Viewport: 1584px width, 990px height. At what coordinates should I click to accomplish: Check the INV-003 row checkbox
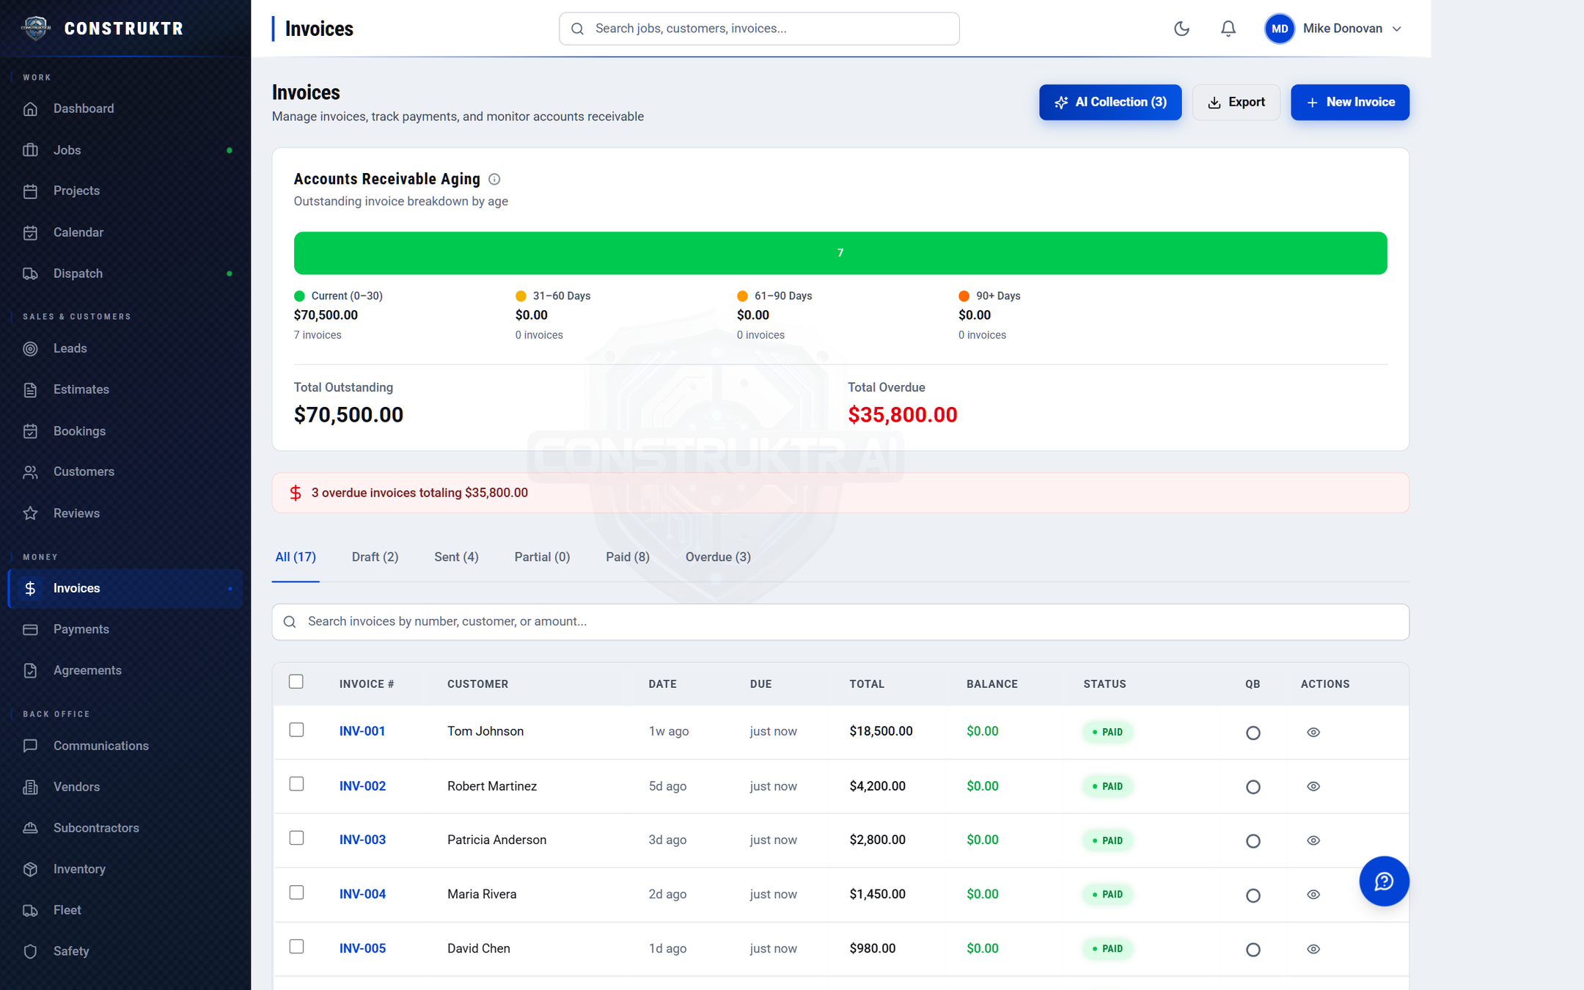[x=296, y=838]
